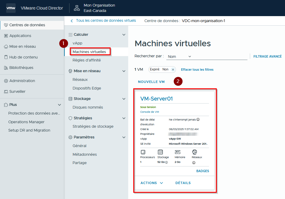
Task: Click the Stratégies shield icon
Action: click(x=70, y=118)
